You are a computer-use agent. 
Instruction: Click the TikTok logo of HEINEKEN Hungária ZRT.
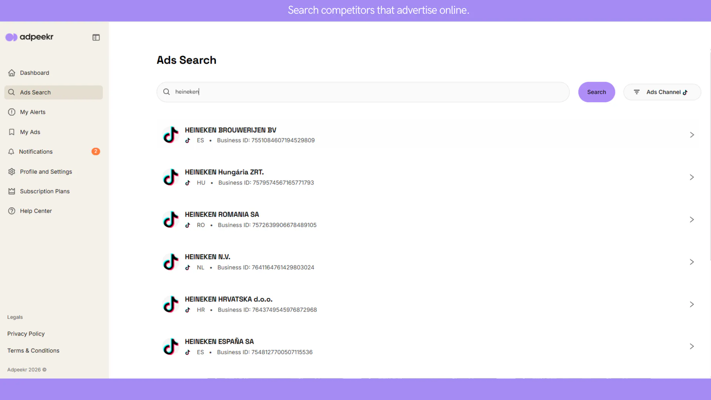point(171,177)
